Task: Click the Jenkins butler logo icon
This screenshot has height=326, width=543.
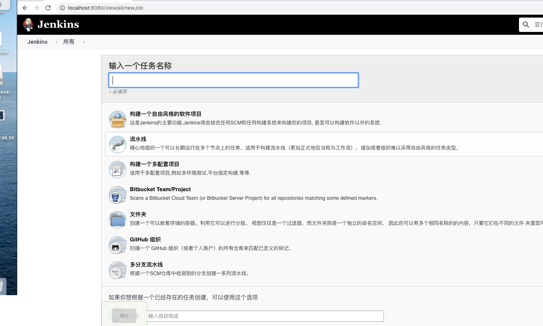Action: click(x=28, y=24)
